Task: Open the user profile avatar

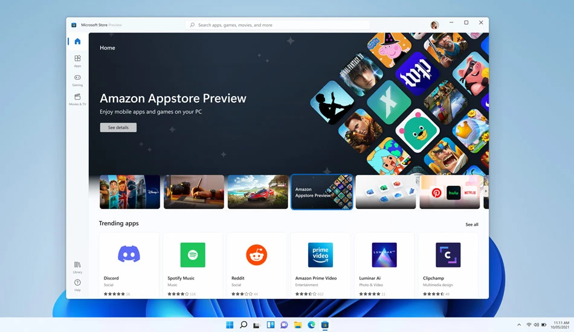Action: tap(434, 25)
